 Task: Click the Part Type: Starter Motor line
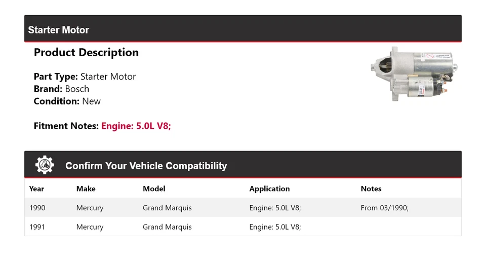85,77
